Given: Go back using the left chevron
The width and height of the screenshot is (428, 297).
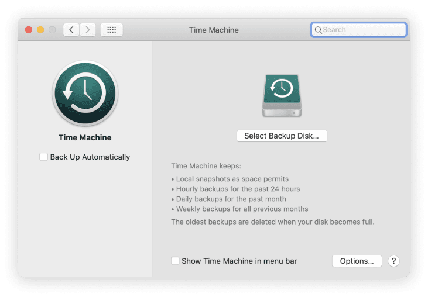Looking at the screenshot, I should point(71,30).
